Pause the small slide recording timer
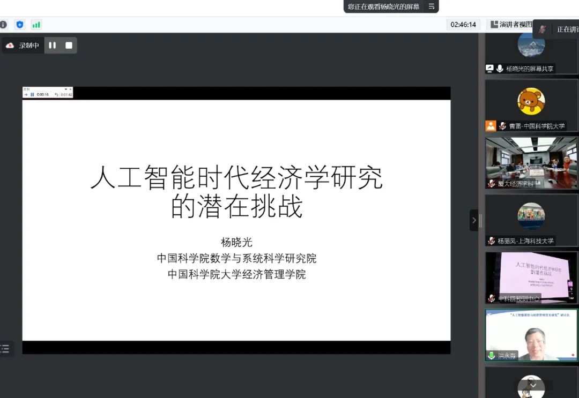 32,95
